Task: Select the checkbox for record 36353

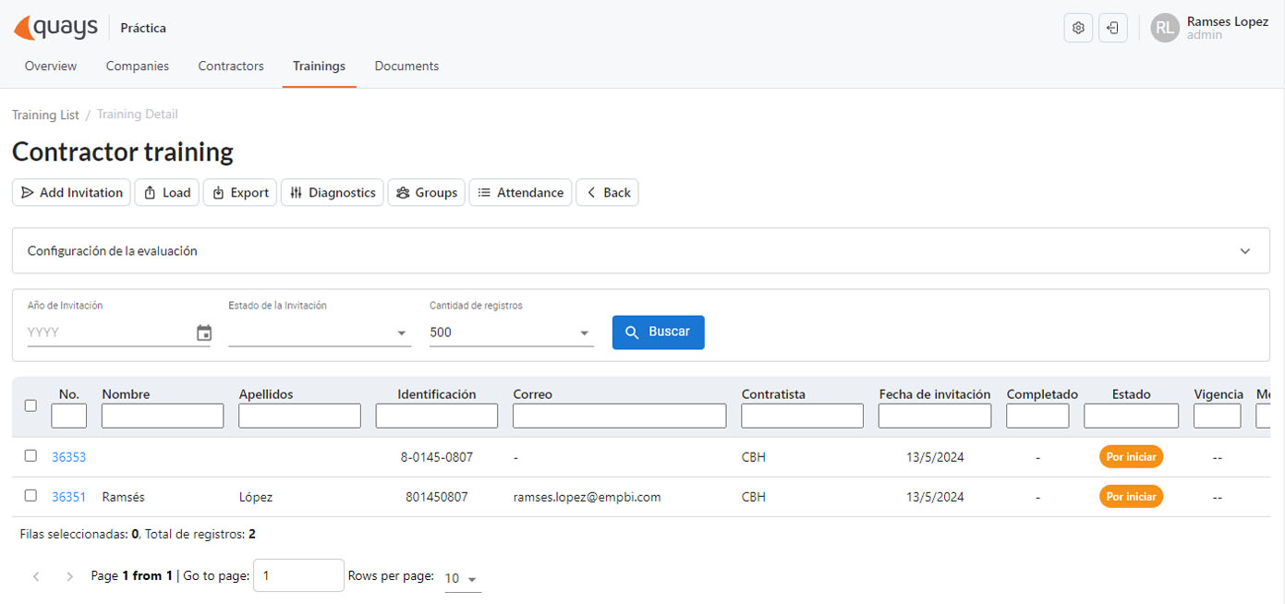Action: 30,456
